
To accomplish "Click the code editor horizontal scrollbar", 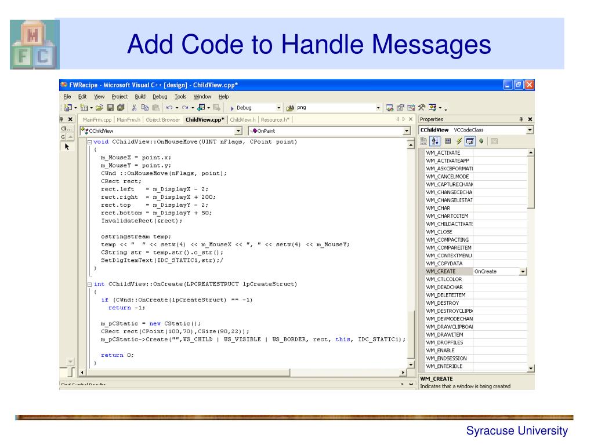I will [x=244, y=372].
